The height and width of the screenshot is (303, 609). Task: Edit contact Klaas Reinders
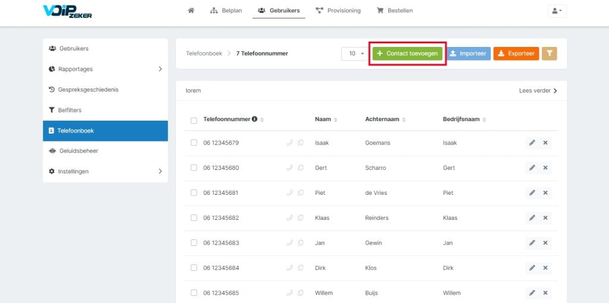tap(532, 217)
